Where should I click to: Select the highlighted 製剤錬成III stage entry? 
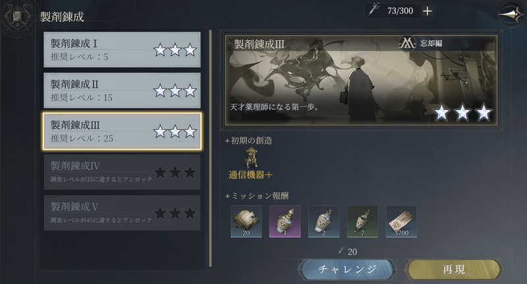tap(122, 131)
